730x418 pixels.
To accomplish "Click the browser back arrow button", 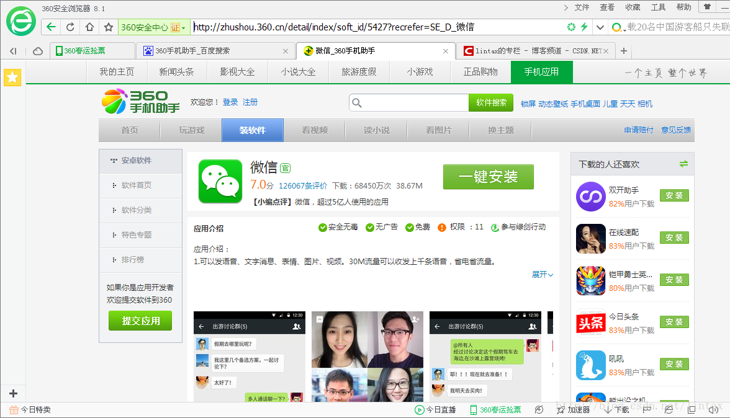I will point(51,27).
